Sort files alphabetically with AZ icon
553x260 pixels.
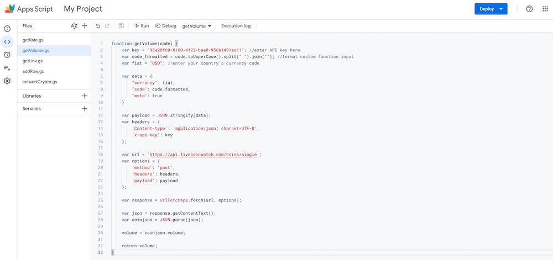point(74,26)
